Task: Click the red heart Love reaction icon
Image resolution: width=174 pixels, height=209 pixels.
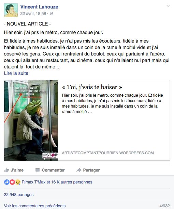Action: pyautogui.click(x=12, y=182)
